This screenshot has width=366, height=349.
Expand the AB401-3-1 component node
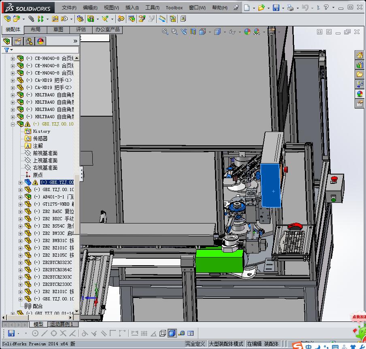(x=21, y=197)
